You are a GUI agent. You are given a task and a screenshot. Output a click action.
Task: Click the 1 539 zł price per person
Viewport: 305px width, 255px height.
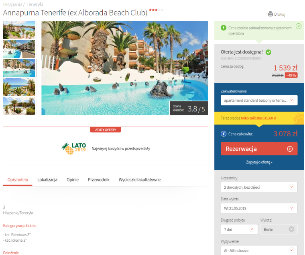(x=285, y=68)
